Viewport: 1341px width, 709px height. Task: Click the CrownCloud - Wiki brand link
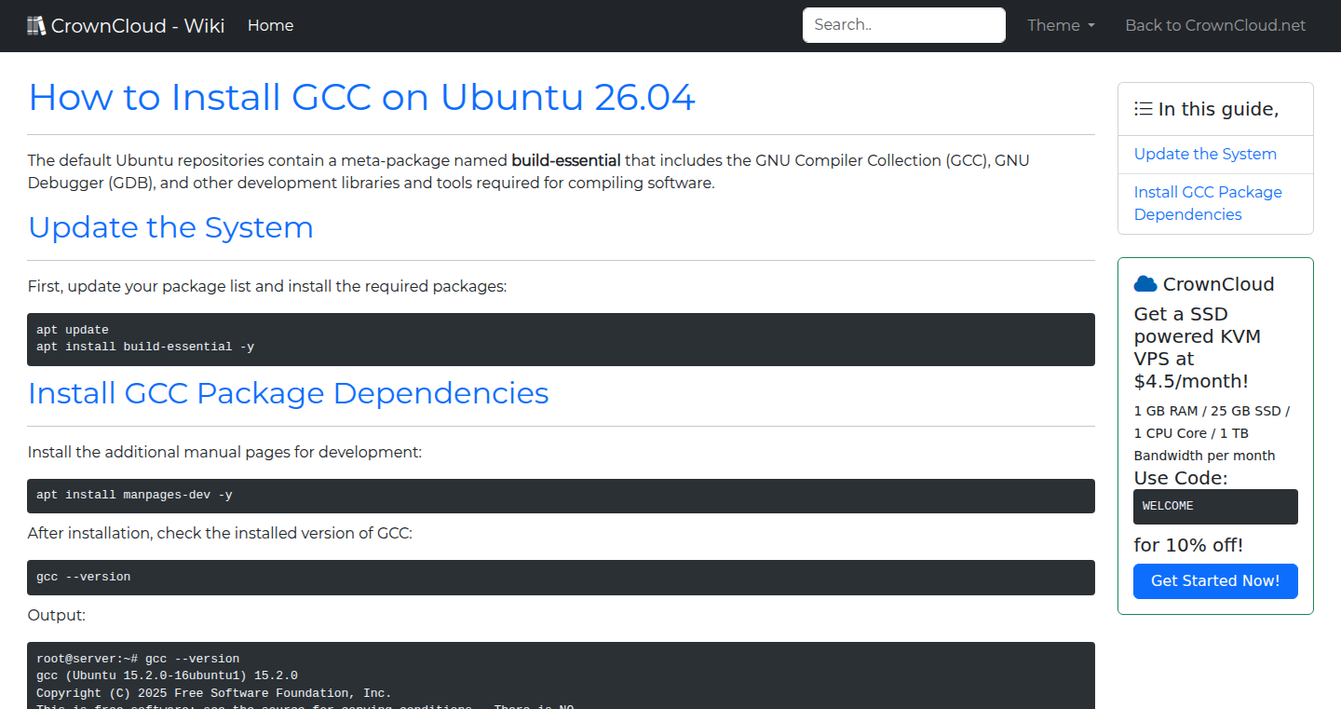[126, 25]
